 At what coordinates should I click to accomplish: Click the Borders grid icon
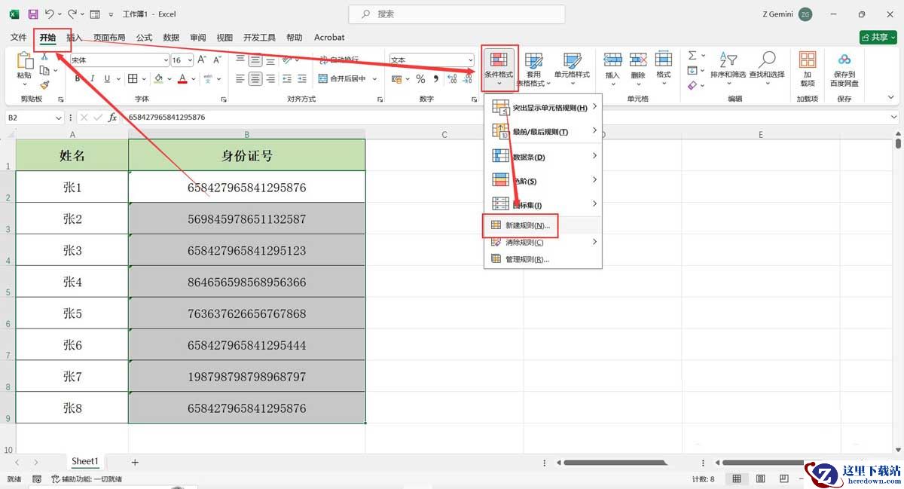[x=133, y=78]
